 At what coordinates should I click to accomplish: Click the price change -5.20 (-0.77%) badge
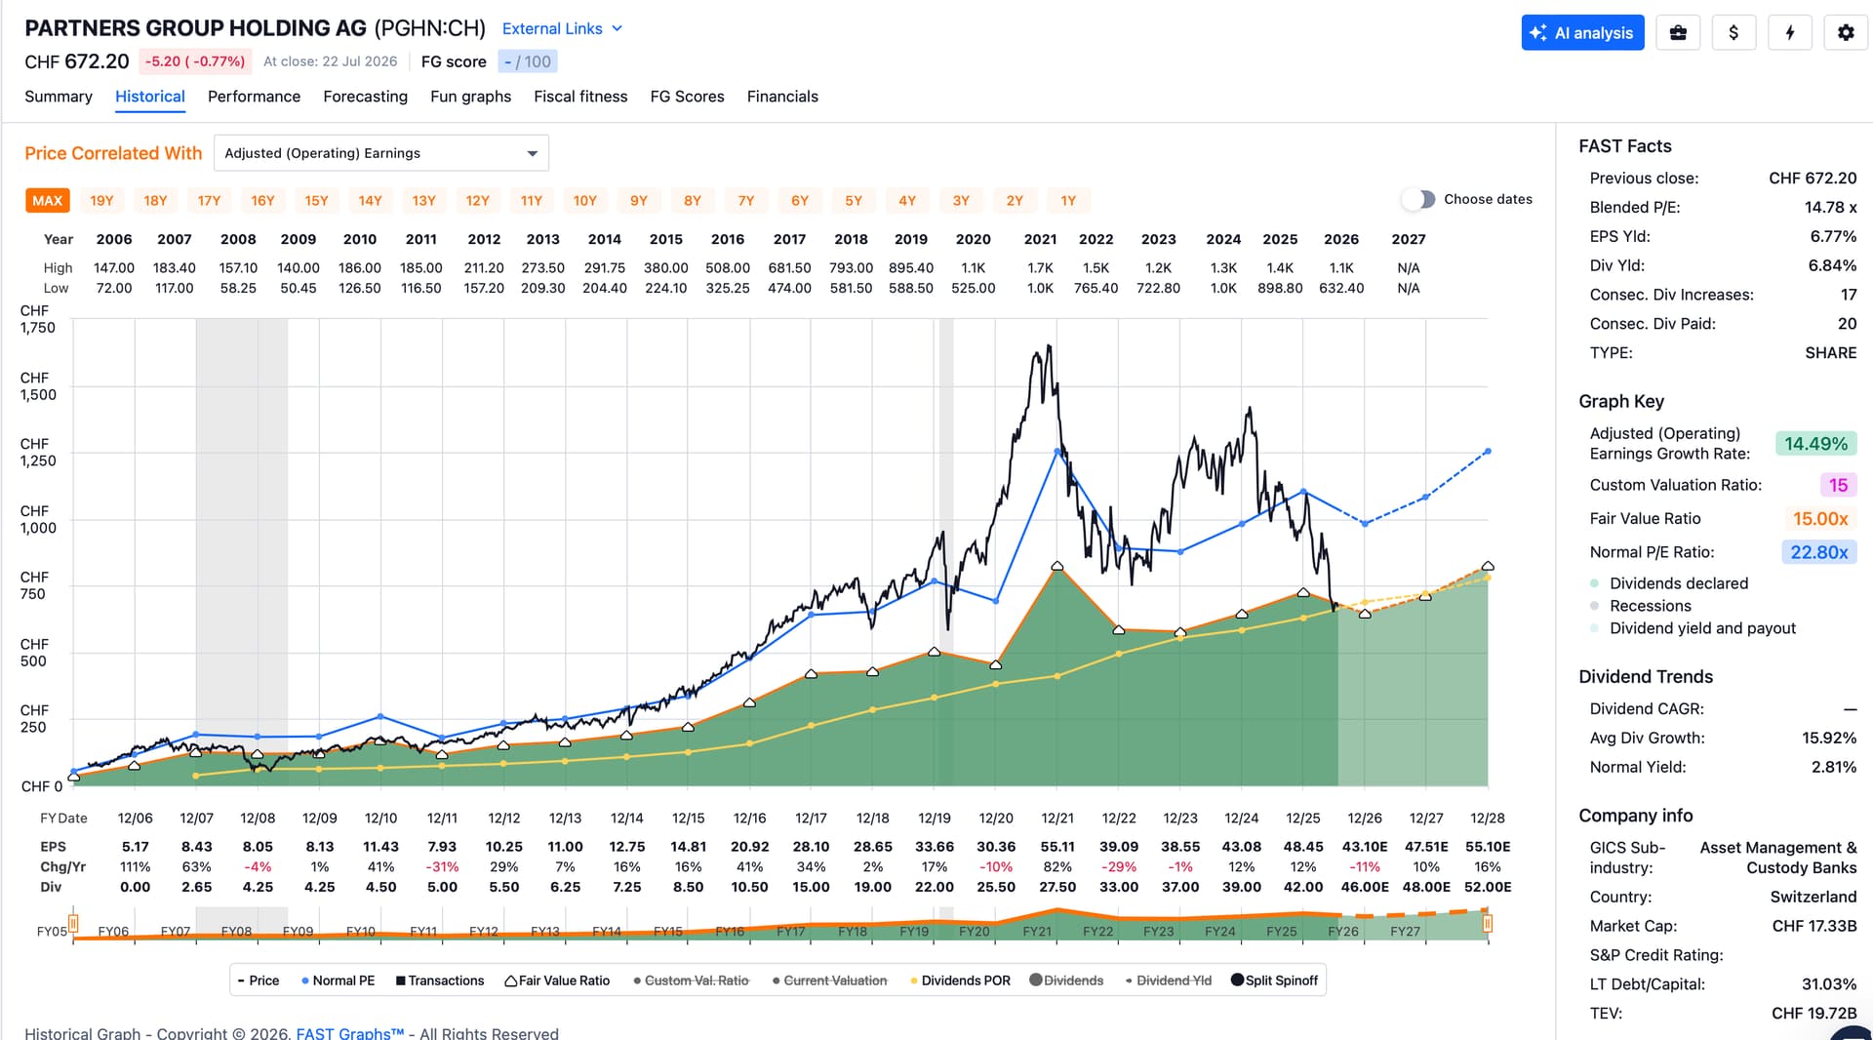(x=195, y=61)
